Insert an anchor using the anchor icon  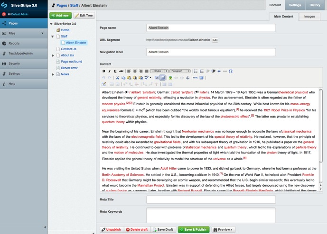pos(187,78)
